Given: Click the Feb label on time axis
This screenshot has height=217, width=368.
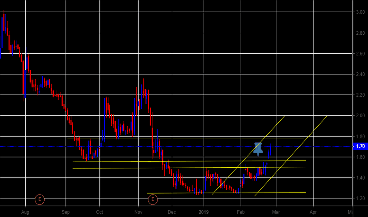Looking at the screenshot, I should [241, 212].
